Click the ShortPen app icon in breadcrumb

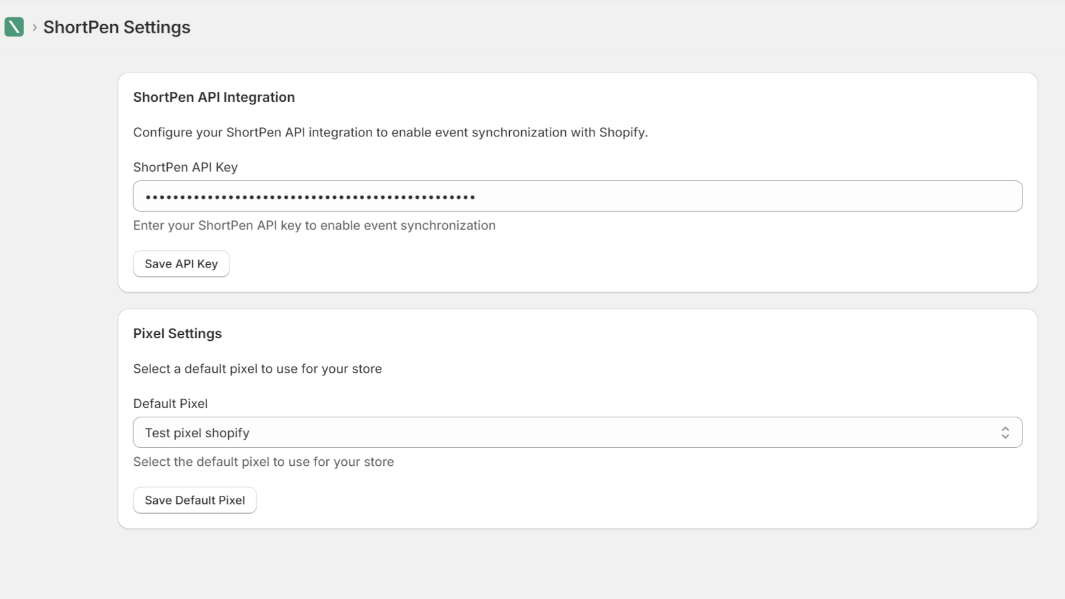click(14, 27)
